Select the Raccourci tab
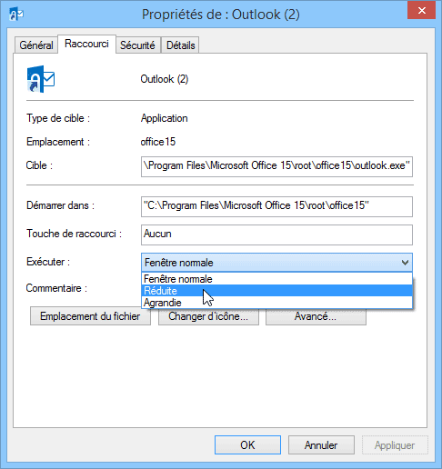Image resolution: width=442 pixels, height=469 pixels. coord(86,44)
